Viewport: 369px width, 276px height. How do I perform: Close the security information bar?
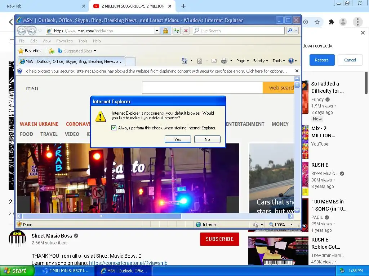297,71
